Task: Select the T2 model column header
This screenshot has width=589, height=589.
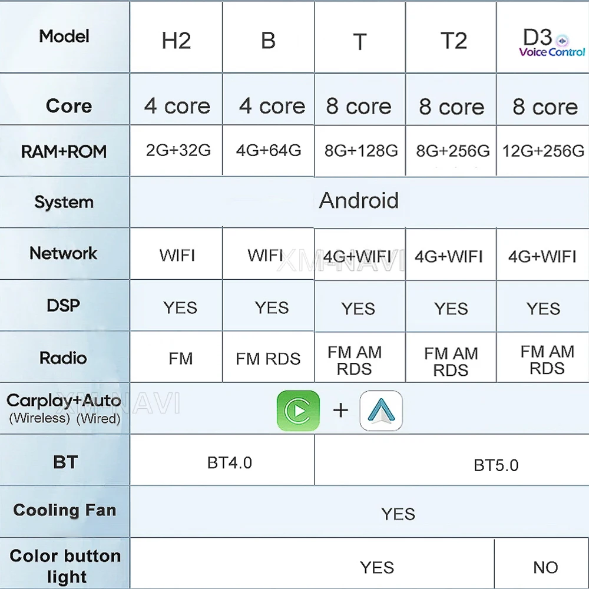Action: point(454,41)
